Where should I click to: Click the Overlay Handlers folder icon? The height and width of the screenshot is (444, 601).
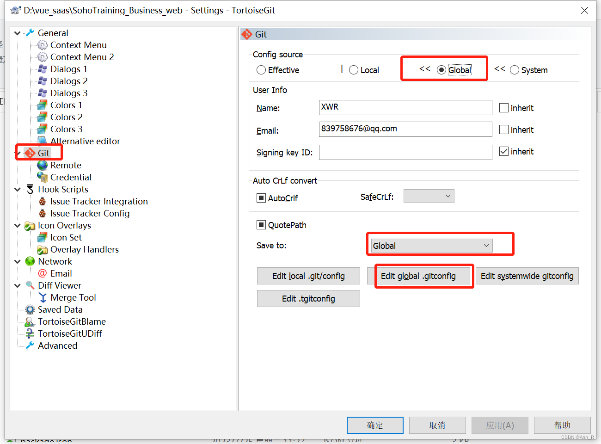pyautogui.click(x=43, y=249)
